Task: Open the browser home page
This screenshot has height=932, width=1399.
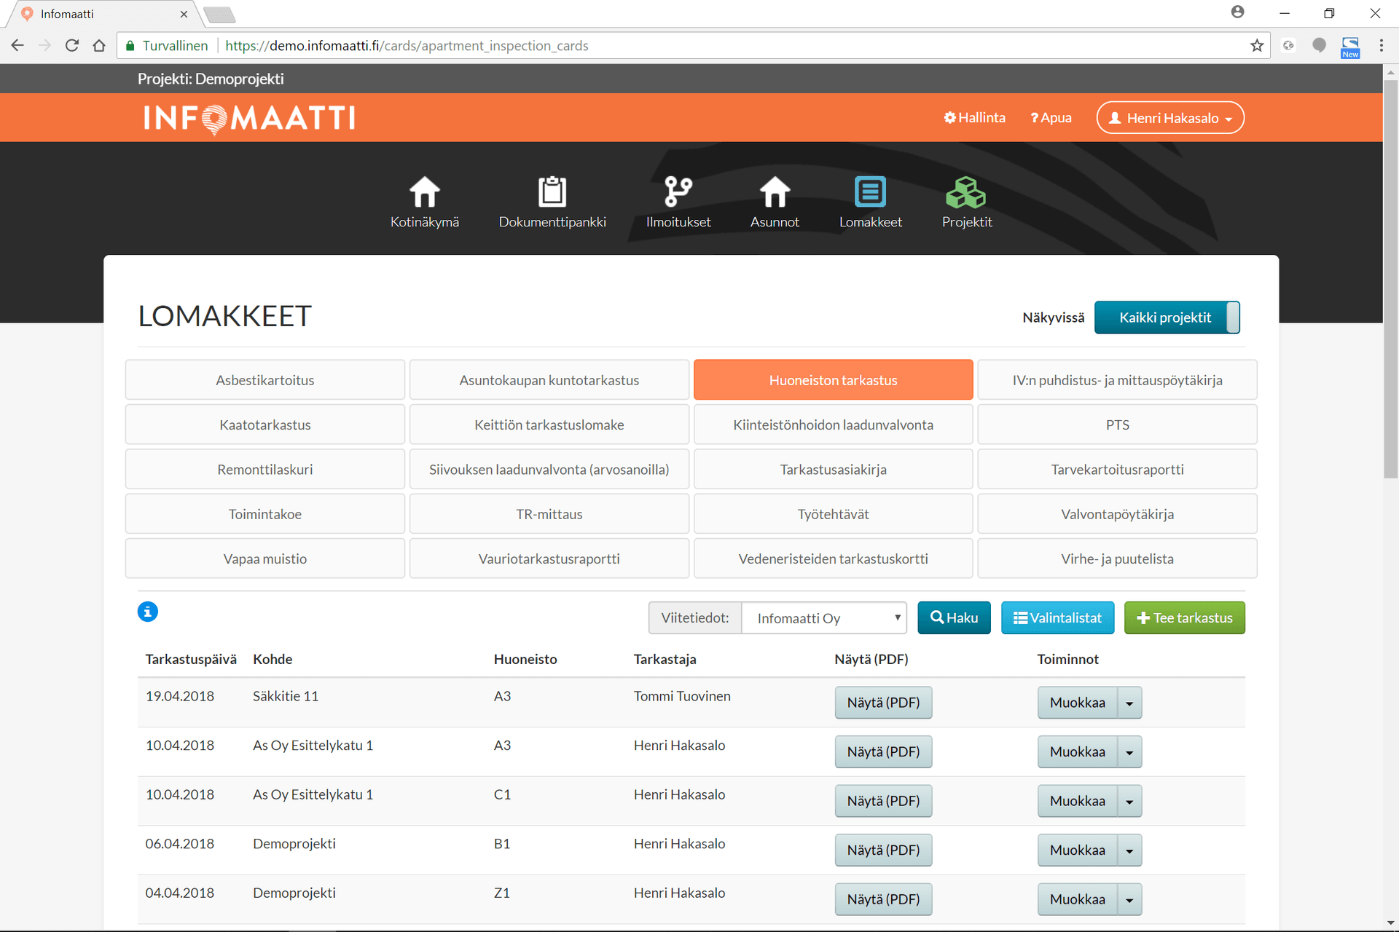Action: [x=99, y=45]
